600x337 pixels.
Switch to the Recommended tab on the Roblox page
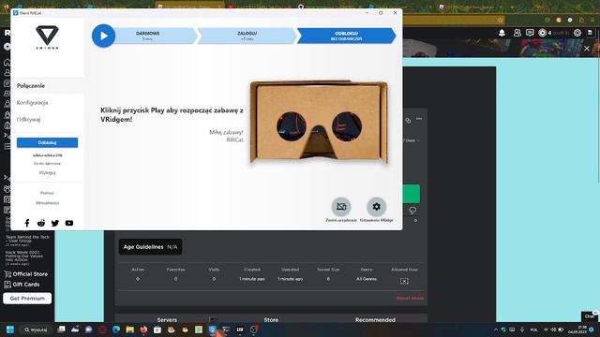point(375,320)
